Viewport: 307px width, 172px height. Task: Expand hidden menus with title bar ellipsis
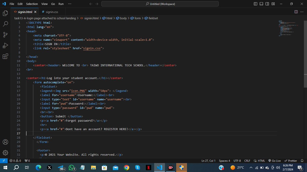[x=70, y=4]
